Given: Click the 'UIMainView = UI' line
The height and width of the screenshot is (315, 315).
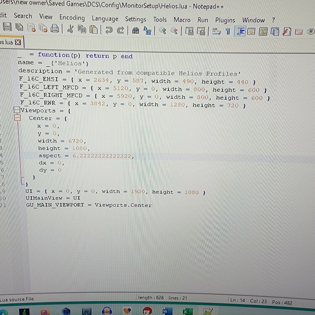Looking at the screenshot, I should (53, 198).
